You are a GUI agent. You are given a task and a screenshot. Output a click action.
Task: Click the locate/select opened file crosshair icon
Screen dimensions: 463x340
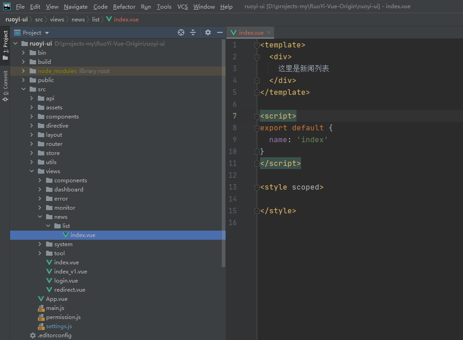(181, 32)
